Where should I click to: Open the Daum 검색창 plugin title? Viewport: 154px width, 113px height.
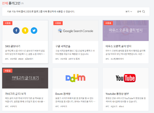point(63,94)
